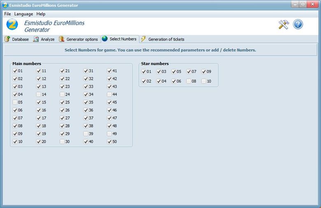The image size is (321, 208).
Task: Check main number 44
Action: 109,94
